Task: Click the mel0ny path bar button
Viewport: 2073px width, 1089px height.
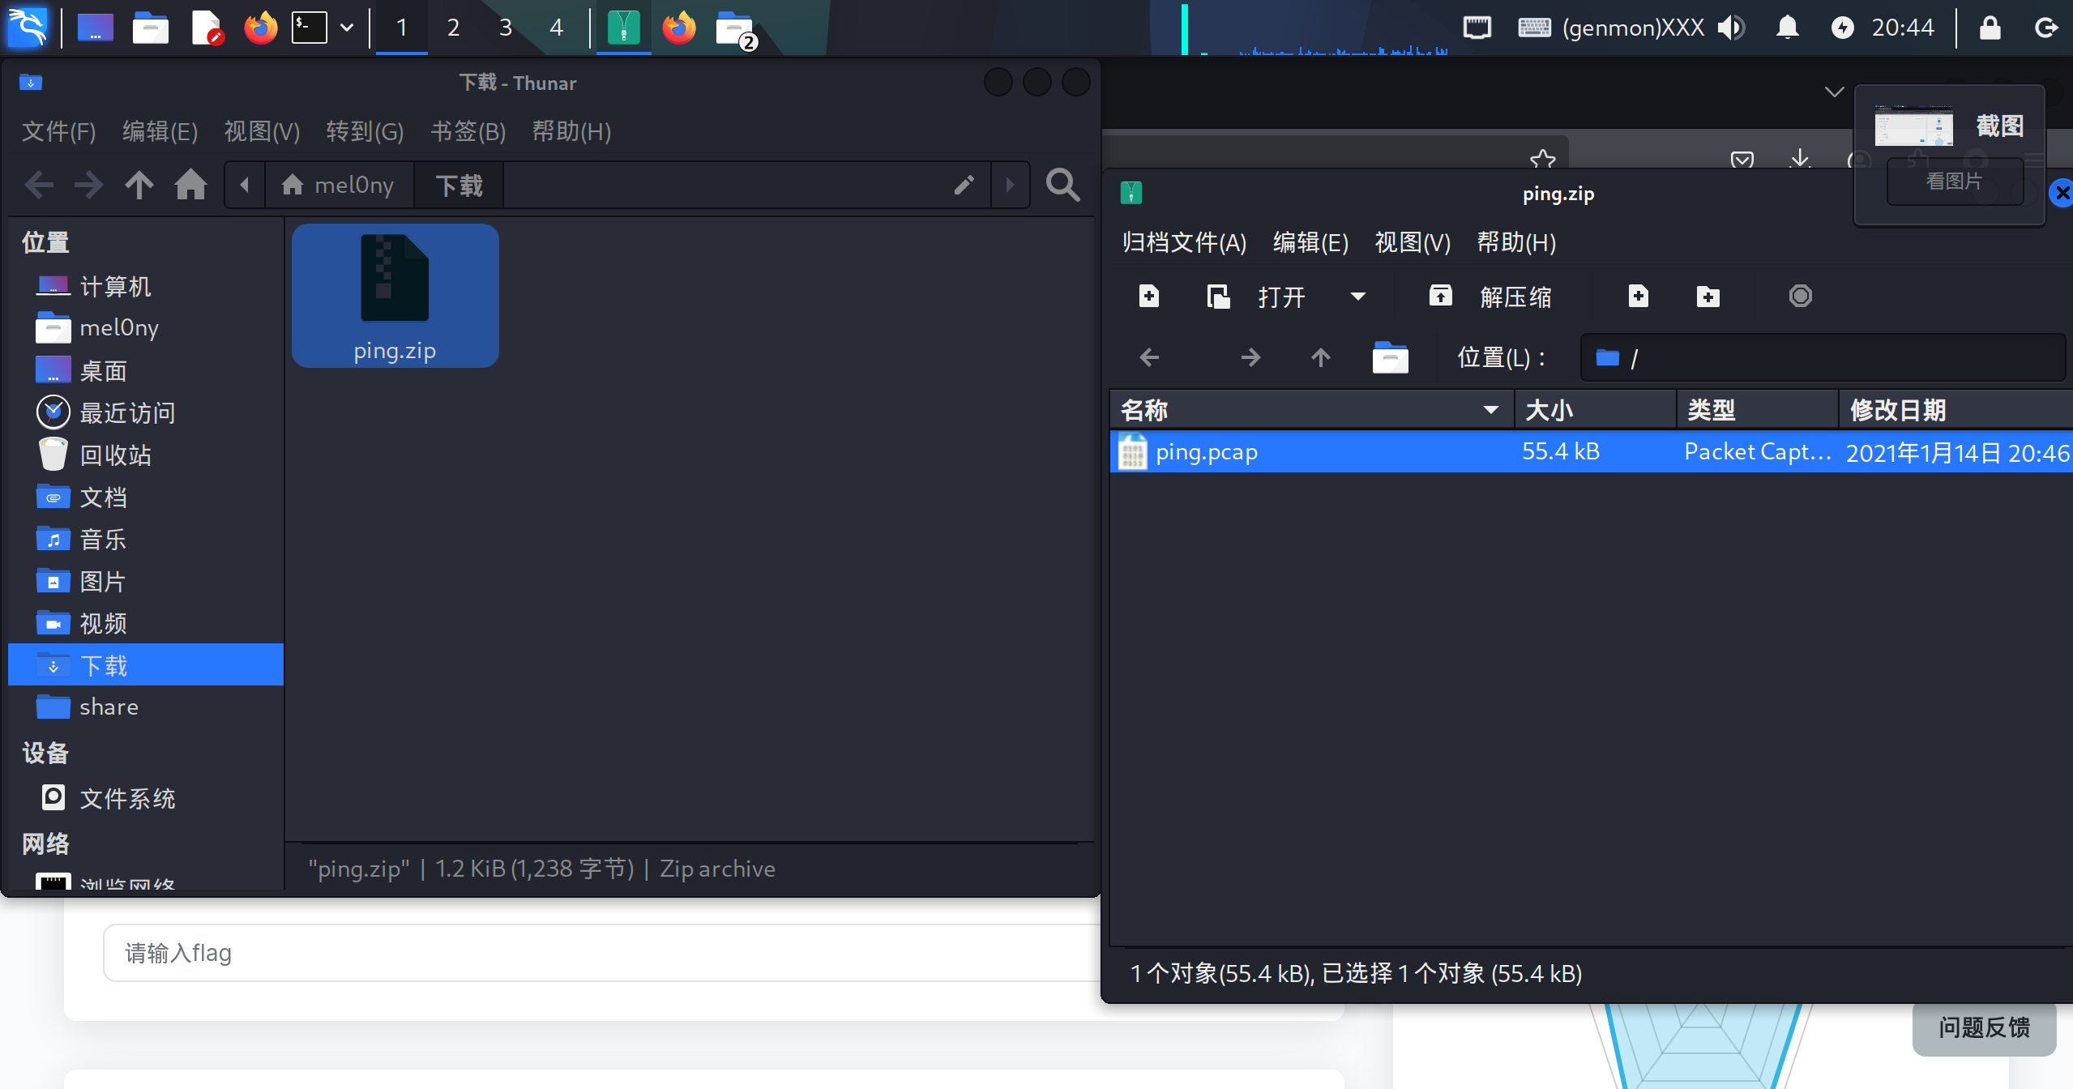Action: 339,186
